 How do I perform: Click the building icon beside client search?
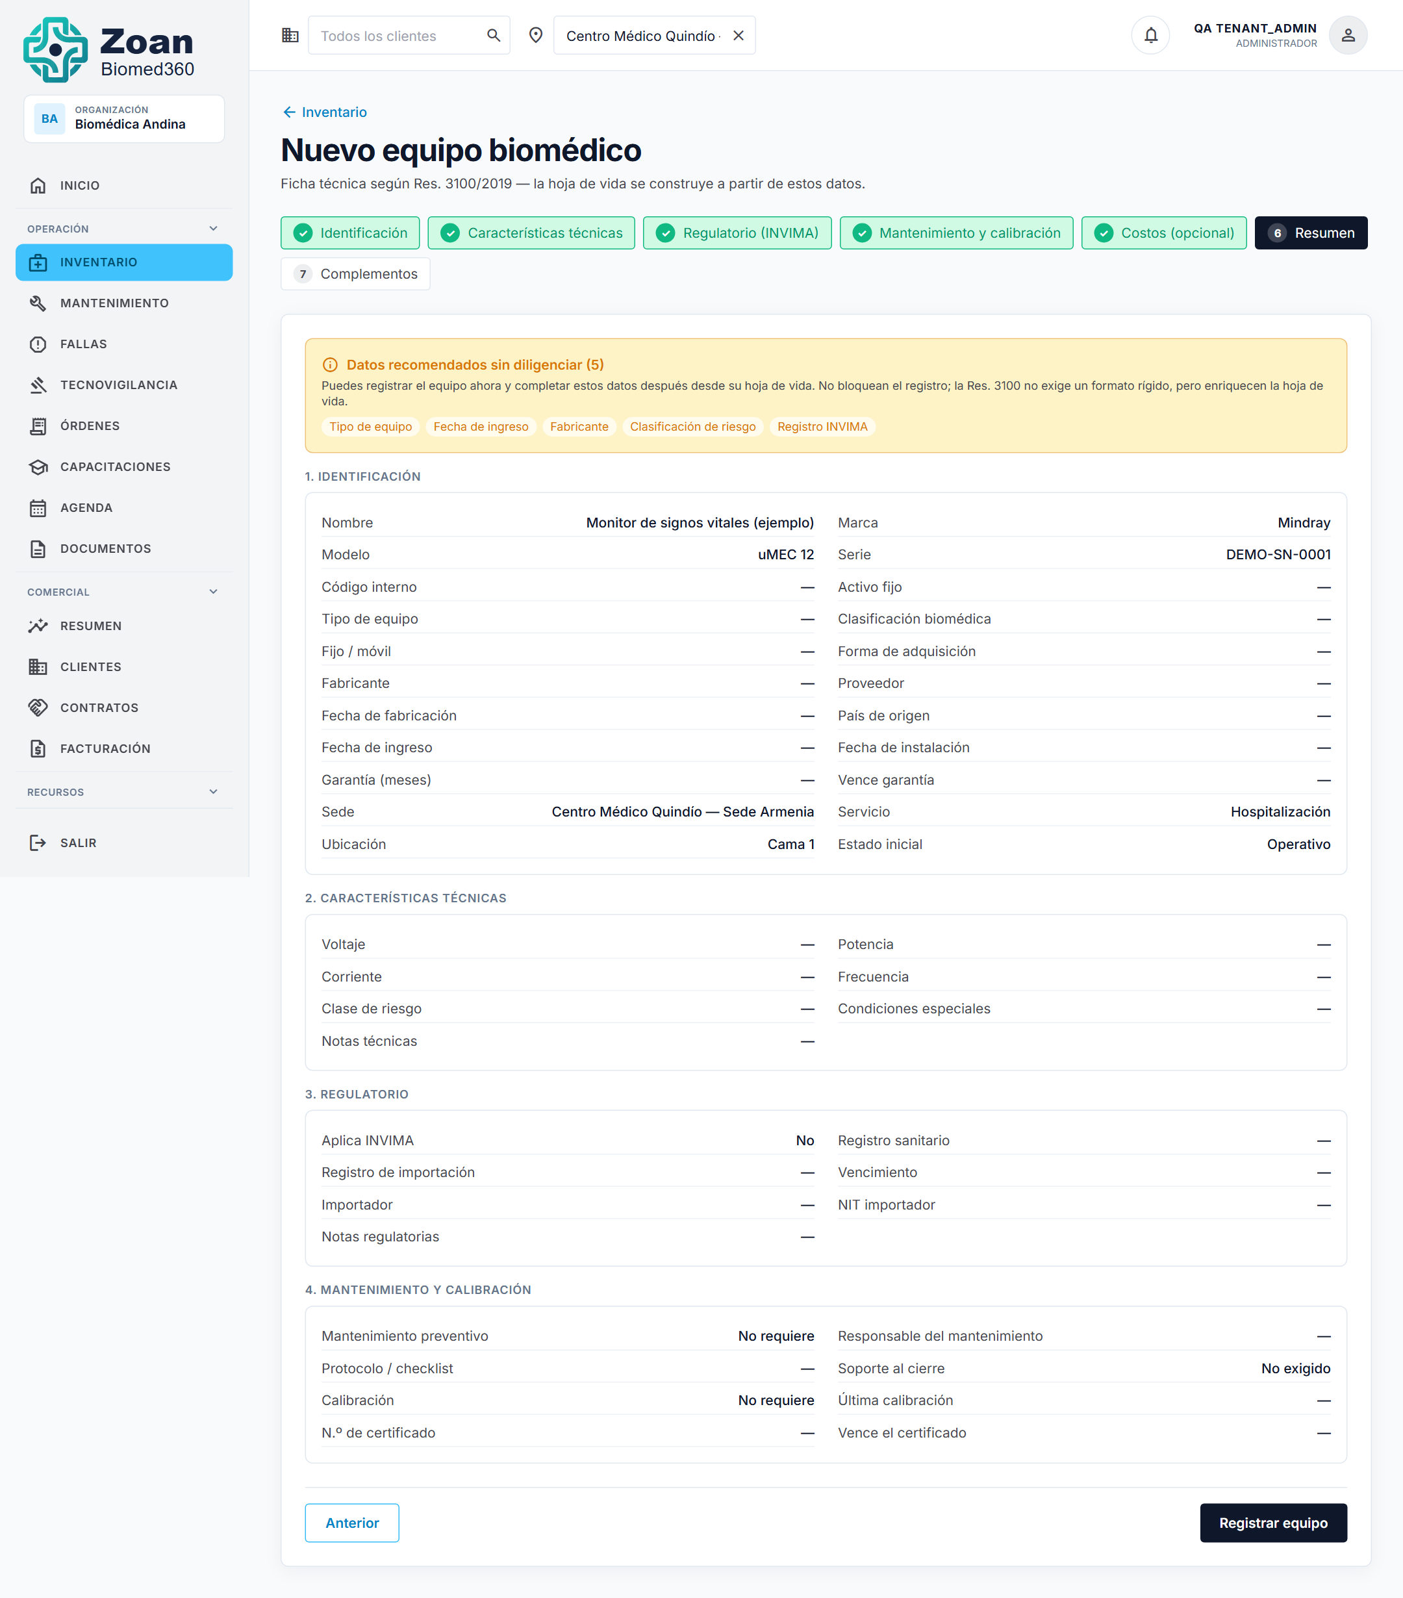click(x=290, y=35)
